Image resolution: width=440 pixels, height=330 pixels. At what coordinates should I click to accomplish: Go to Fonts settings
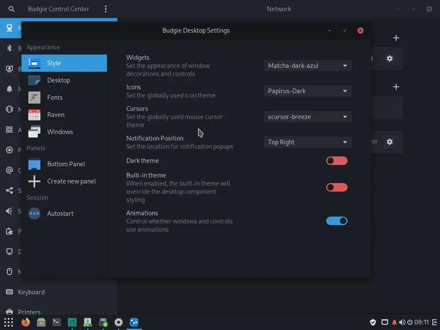64,98
